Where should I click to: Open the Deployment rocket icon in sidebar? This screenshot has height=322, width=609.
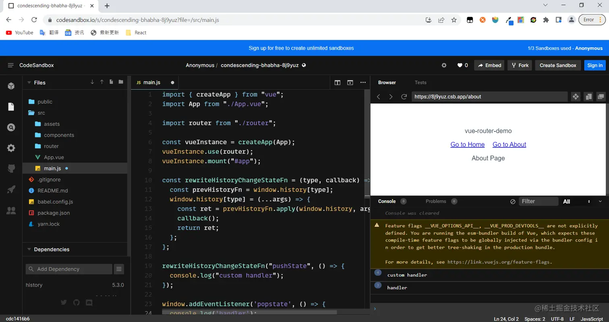11,189
